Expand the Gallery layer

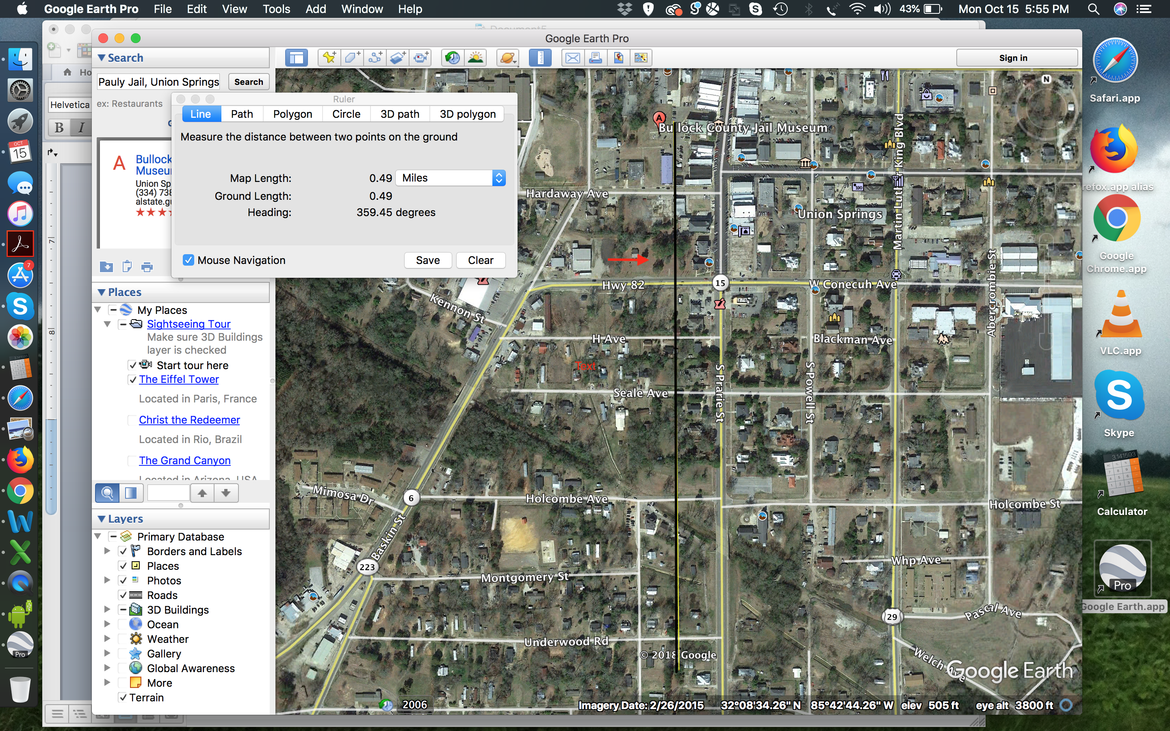107,653
